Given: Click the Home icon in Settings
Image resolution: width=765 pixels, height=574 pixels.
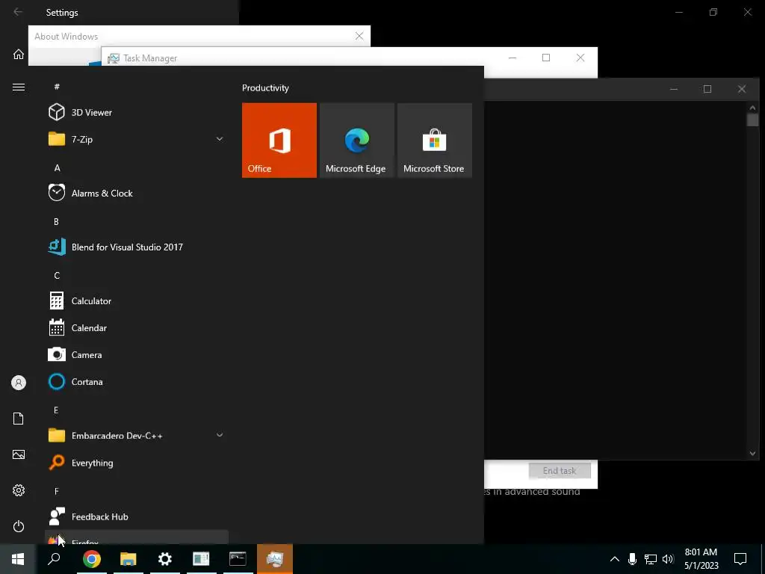Looking at the screenshot, I should (19, 54).
